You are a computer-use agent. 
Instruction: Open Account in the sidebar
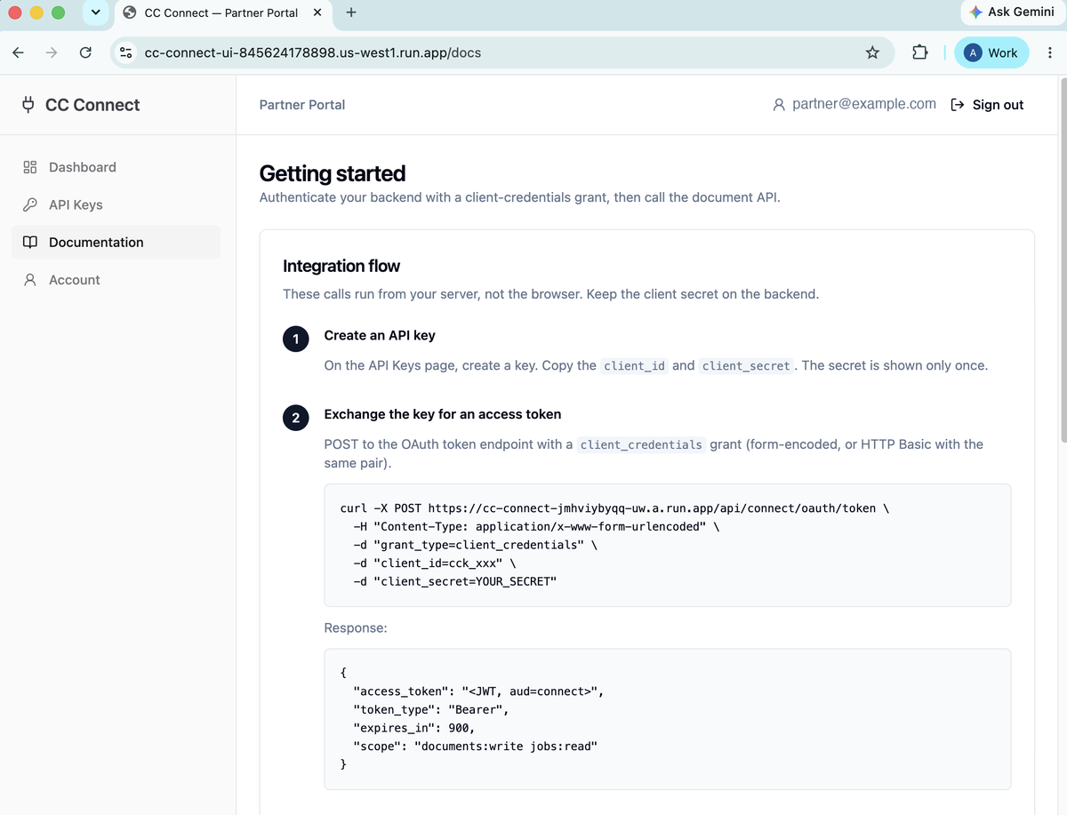tap(116, 280)
